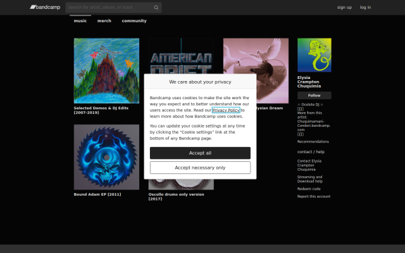Open Streaming and Download help
This screenshot has width=405, height=253.
pos(310,179)
